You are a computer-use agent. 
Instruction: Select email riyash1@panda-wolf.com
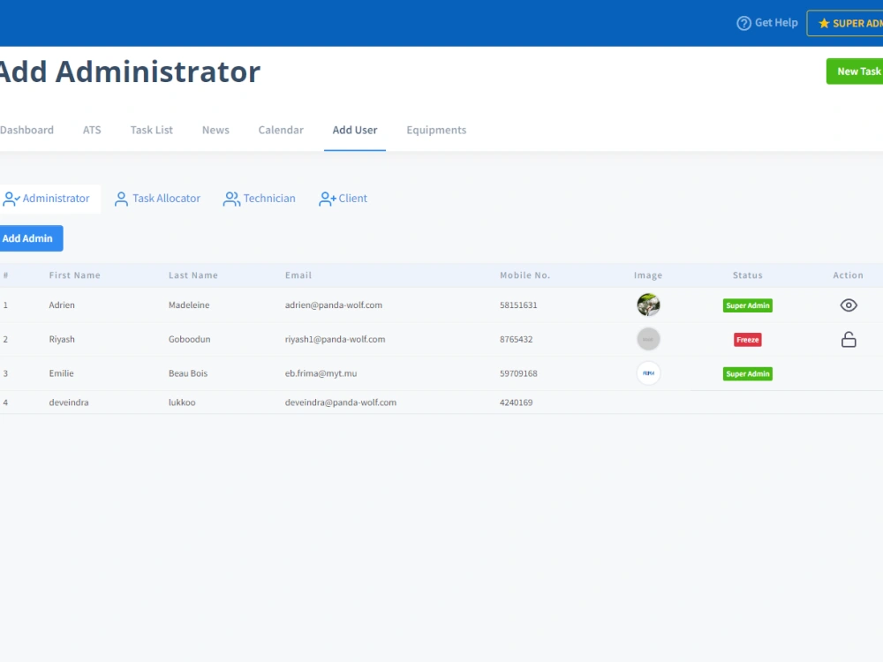pyautogui.click(x=335, y=340)
